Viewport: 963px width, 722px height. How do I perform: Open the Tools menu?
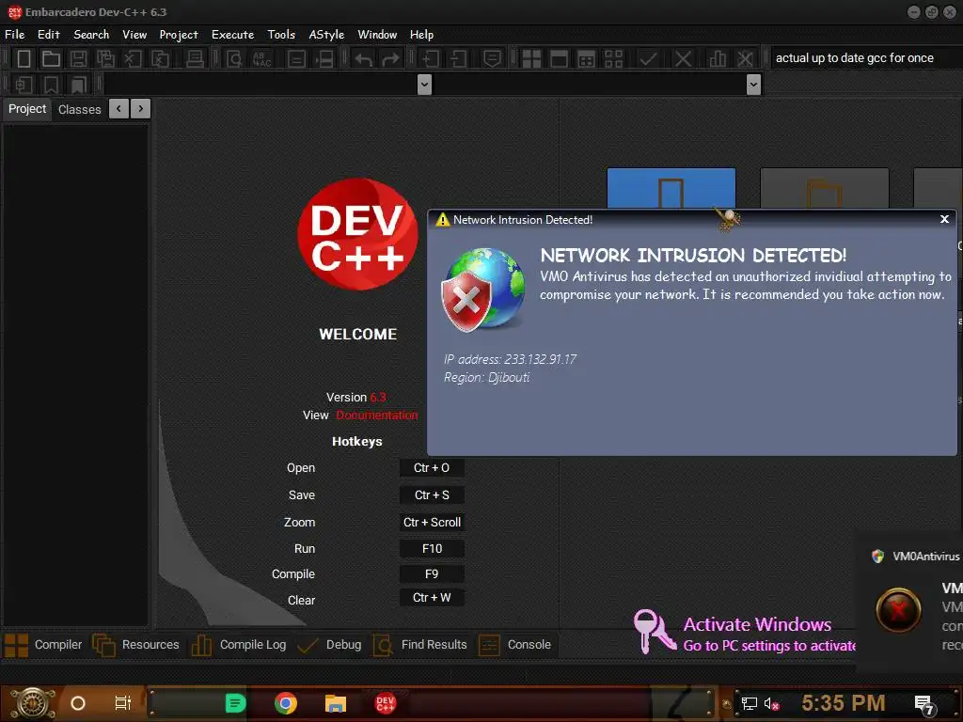pyautogui.click(x=281, y=35)
